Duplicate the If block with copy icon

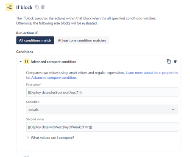[x=37, y=7]
